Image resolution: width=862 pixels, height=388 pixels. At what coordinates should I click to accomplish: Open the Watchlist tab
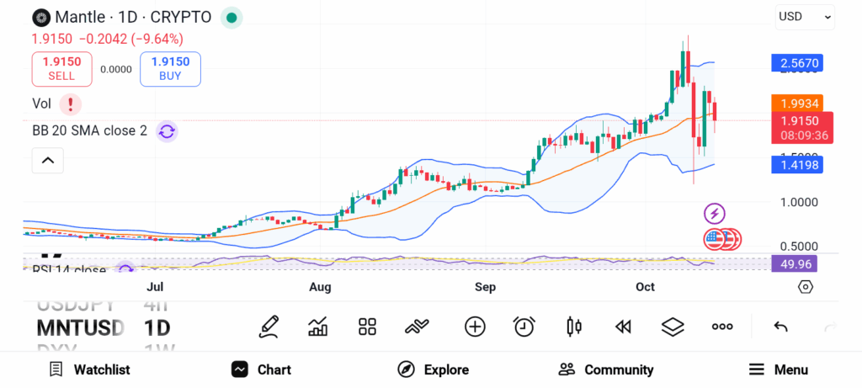tap(89, 369)
